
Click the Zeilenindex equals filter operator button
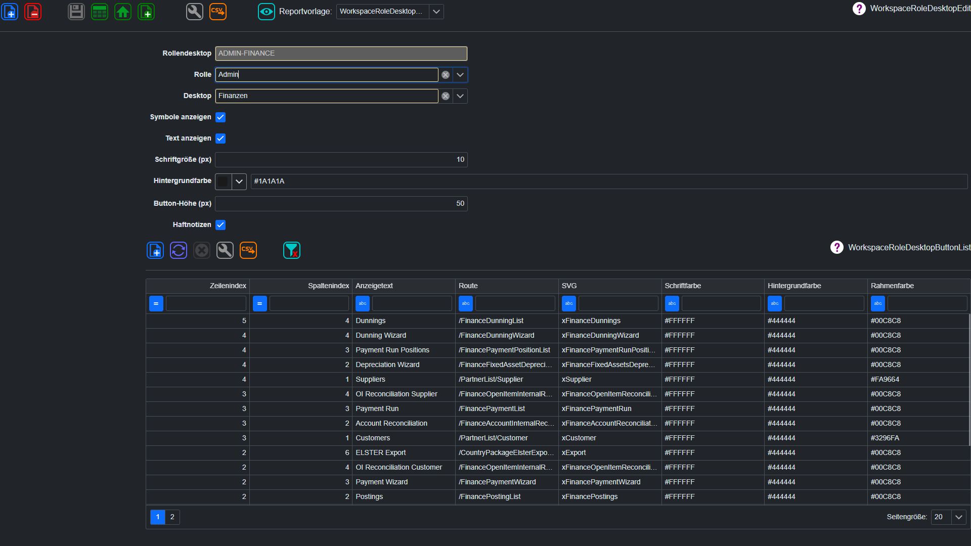156,304
